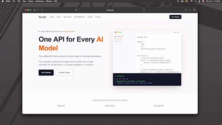The image size is (222, 125).
Task: Reload the page with refresh icon
Action: [144, 10]
